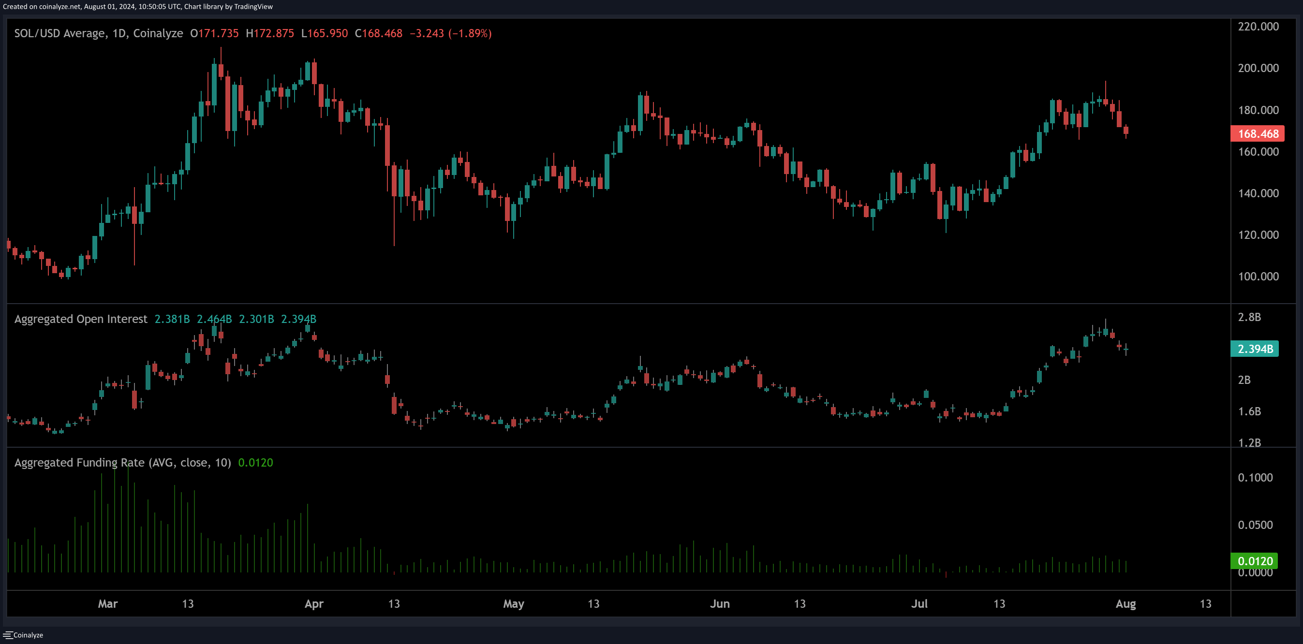The image size is (1303, 644).
Task: Click the red 168.468 current price label
Action: tap(1258, 133)
